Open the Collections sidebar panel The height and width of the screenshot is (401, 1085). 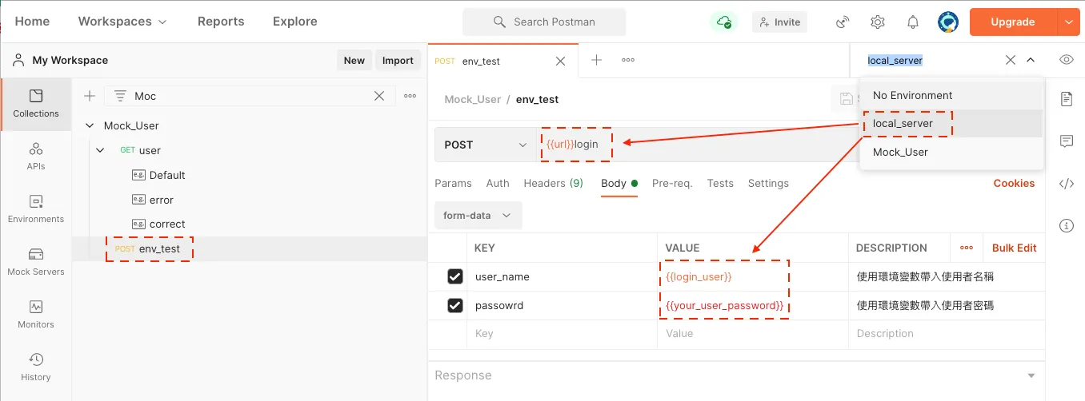click(36, 104)
